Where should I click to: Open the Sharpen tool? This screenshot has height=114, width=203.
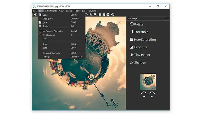coord(138,62)
